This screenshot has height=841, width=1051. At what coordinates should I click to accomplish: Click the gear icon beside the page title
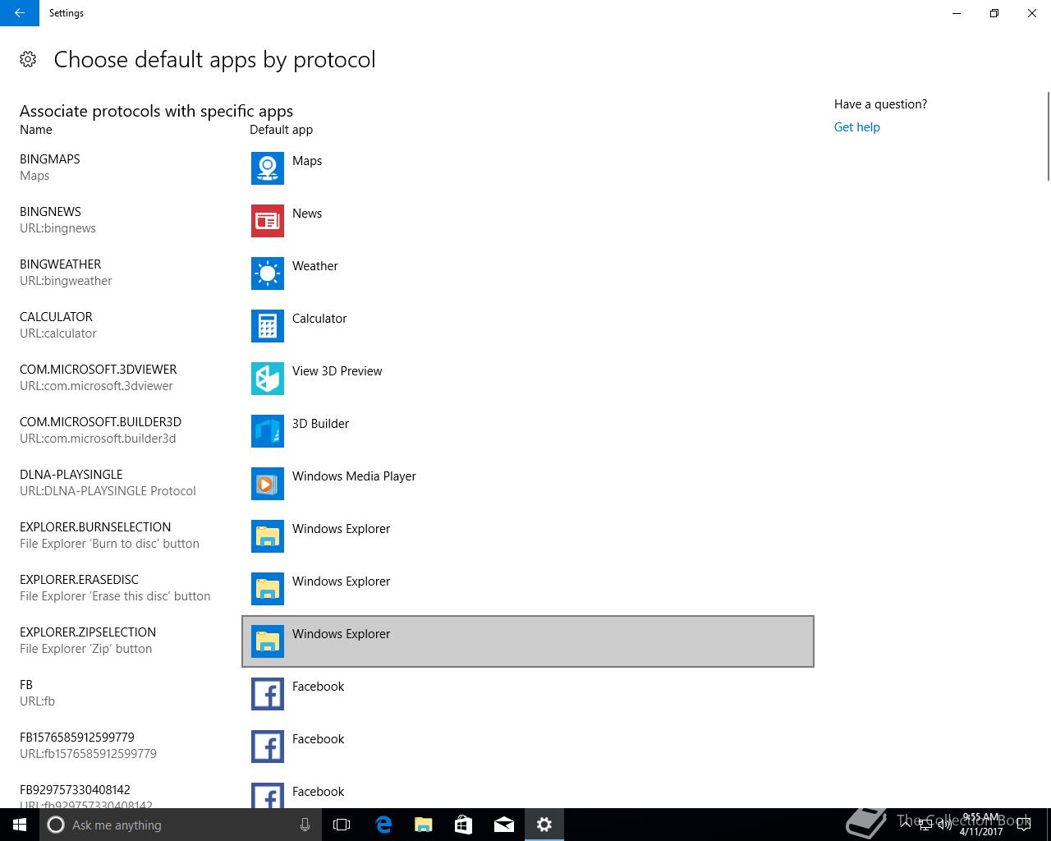pyautogui.click(x=28, y=59)
